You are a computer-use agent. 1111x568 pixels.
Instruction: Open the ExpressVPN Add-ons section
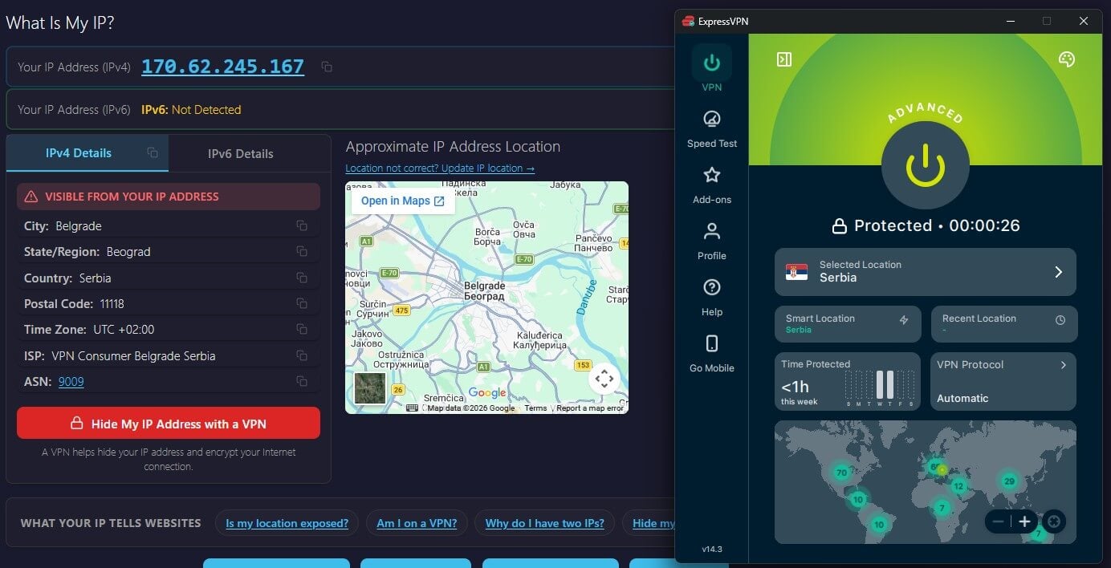point(711,185)
